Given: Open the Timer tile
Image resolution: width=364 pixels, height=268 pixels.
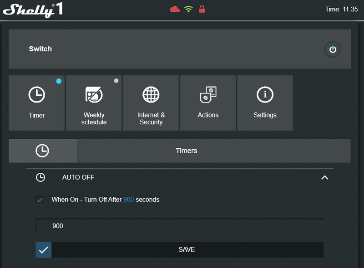Looking at the screenshot, I should pyautogui.click(x=37, y=103).
